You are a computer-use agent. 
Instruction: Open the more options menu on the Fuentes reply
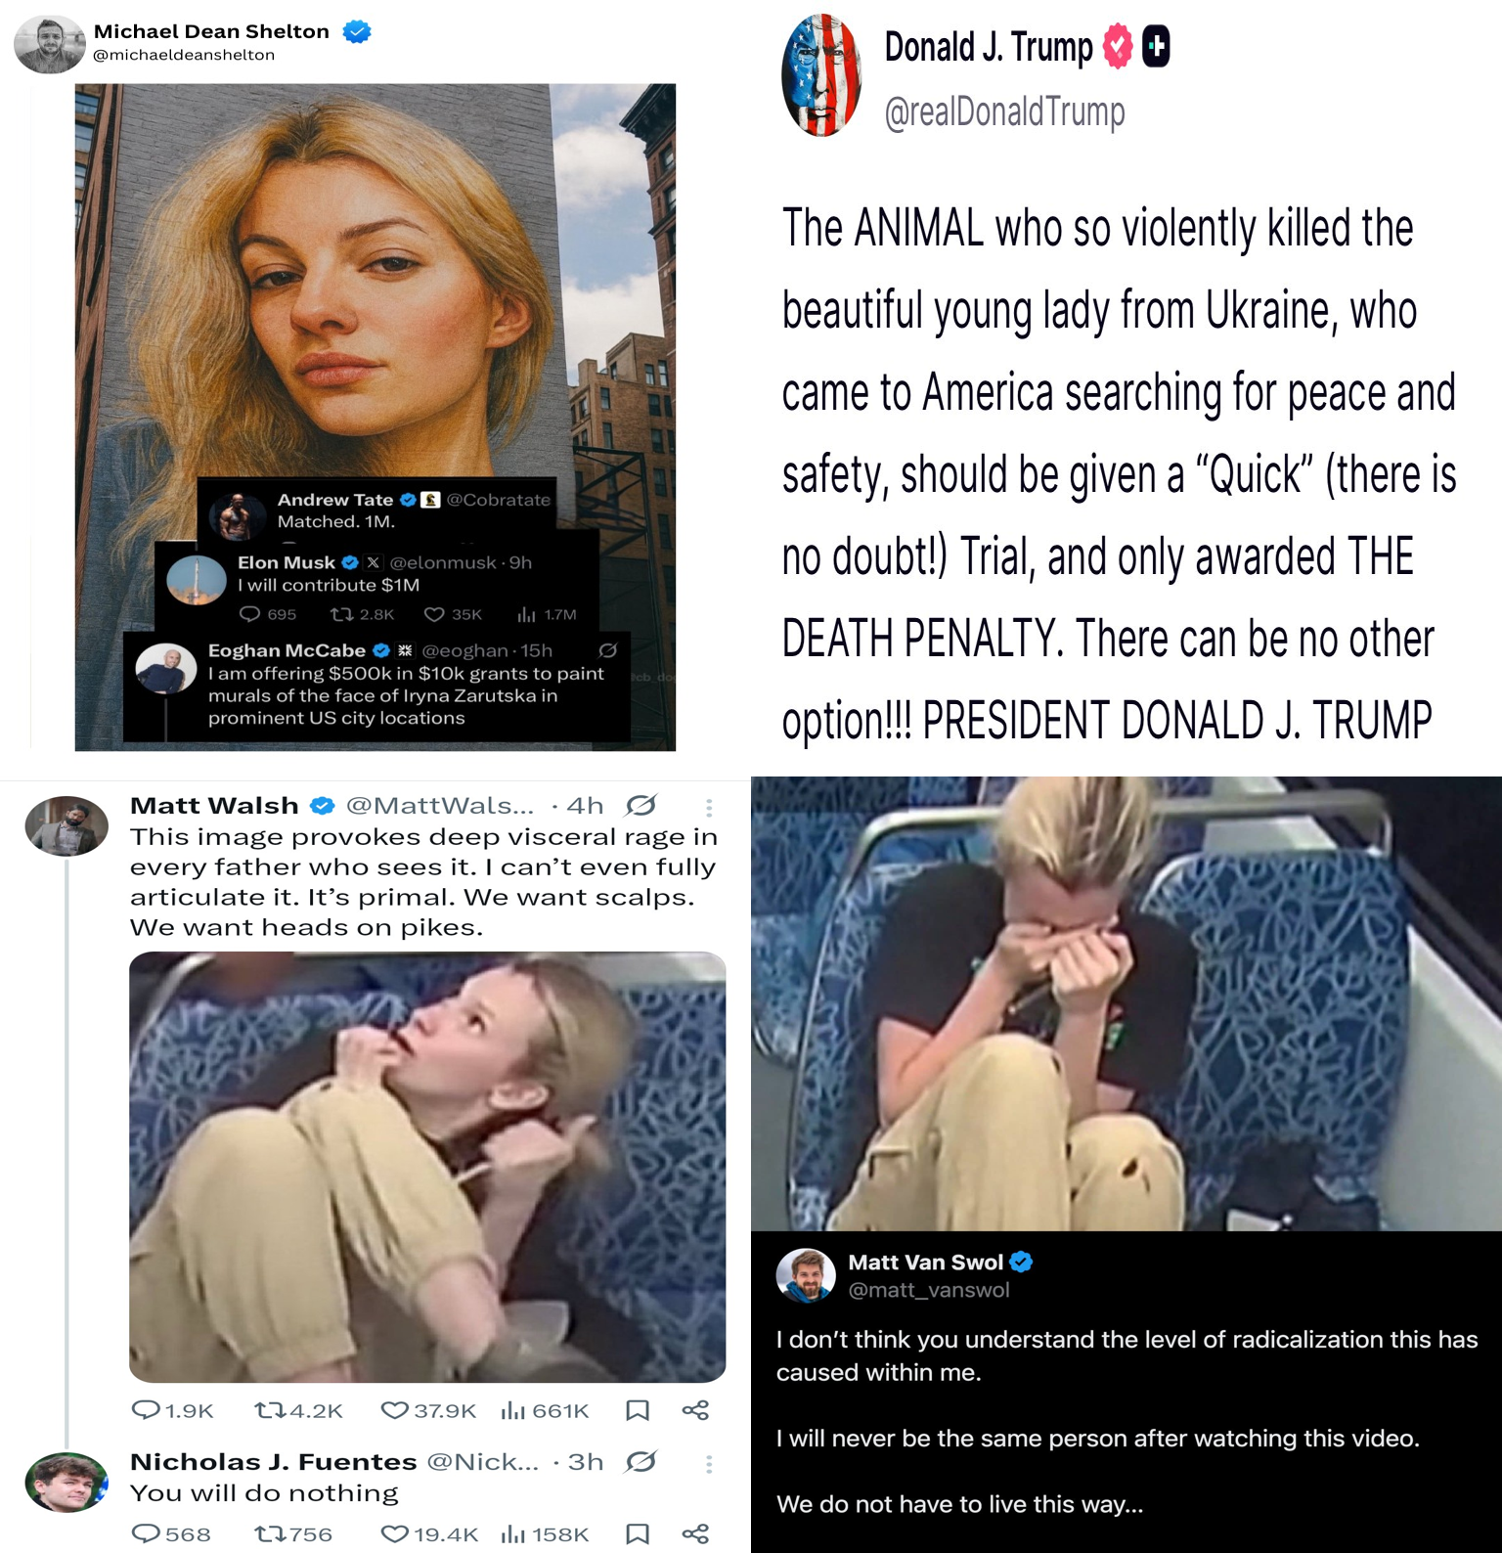click(x=709, y=1463)
